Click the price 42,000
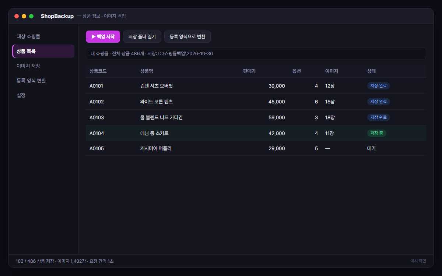The width and height of the screenshot is (442, 276). click(277, 133)
